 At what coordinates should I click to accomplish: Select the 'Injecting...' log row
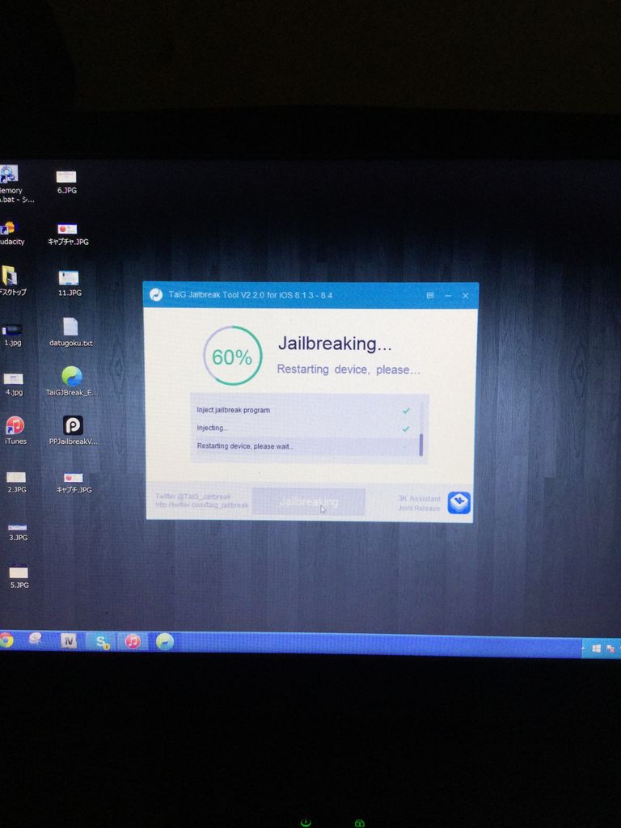(305, 428)
